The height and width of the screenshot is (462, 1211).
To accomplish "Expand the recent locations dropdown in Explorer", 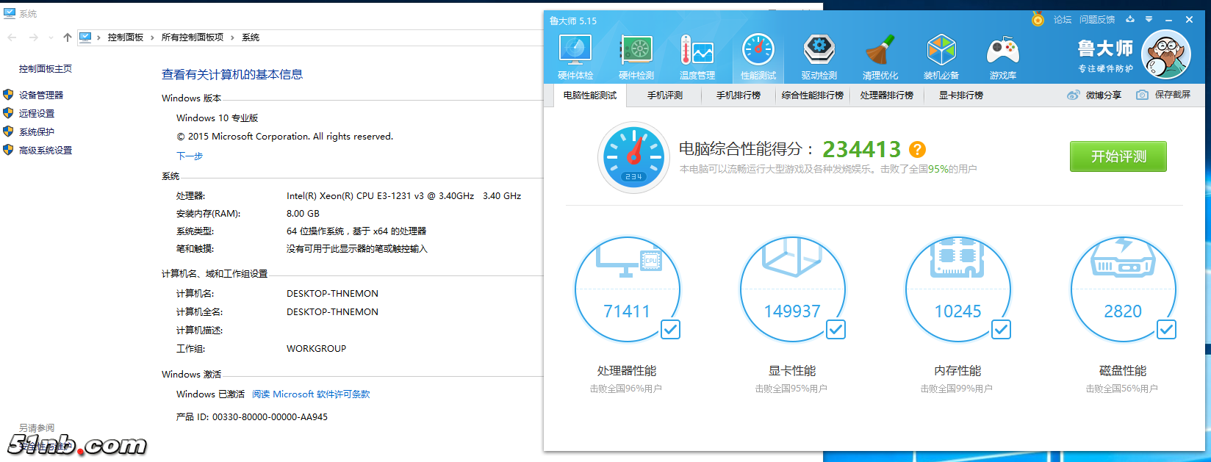I will click(51, 37).
